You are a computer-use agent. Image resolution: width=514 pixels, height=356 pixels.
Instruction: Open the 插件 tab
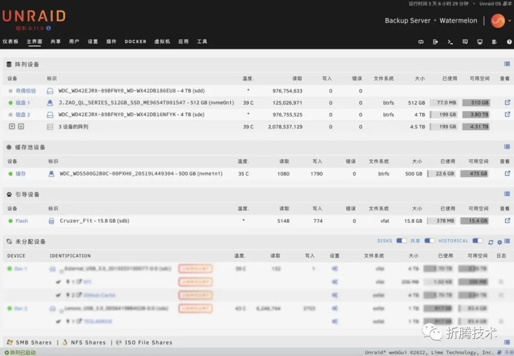(x=111, y=41)
